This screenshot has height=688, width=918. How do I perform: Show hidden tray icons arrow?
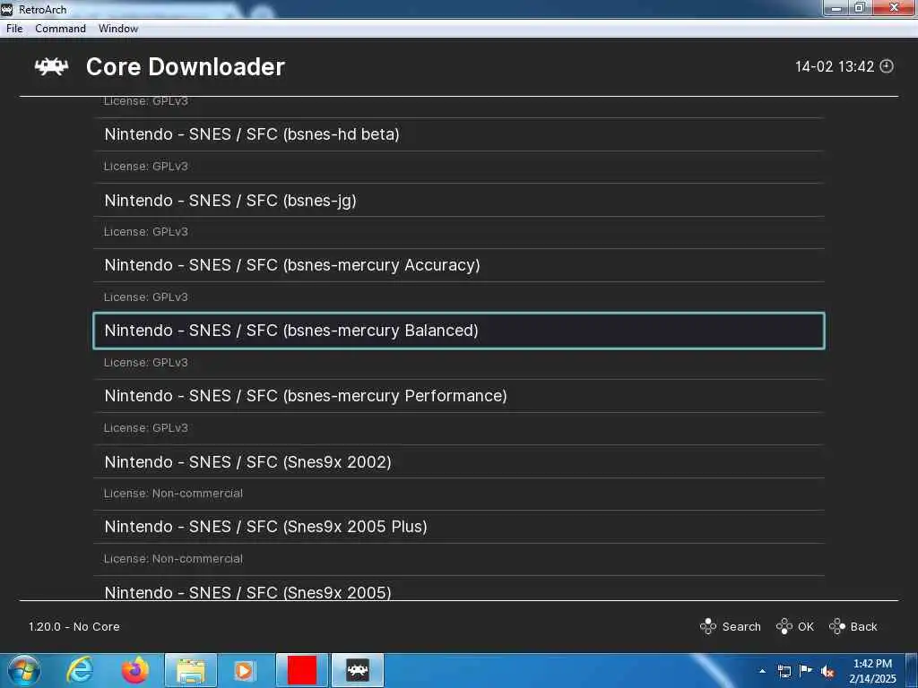[762, 671]
